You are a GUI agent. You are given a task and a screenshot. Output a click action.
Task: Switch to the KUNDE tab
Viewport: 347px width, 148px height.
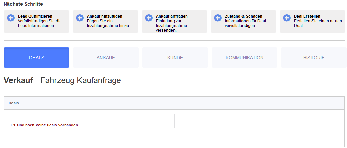coord(175,57)
